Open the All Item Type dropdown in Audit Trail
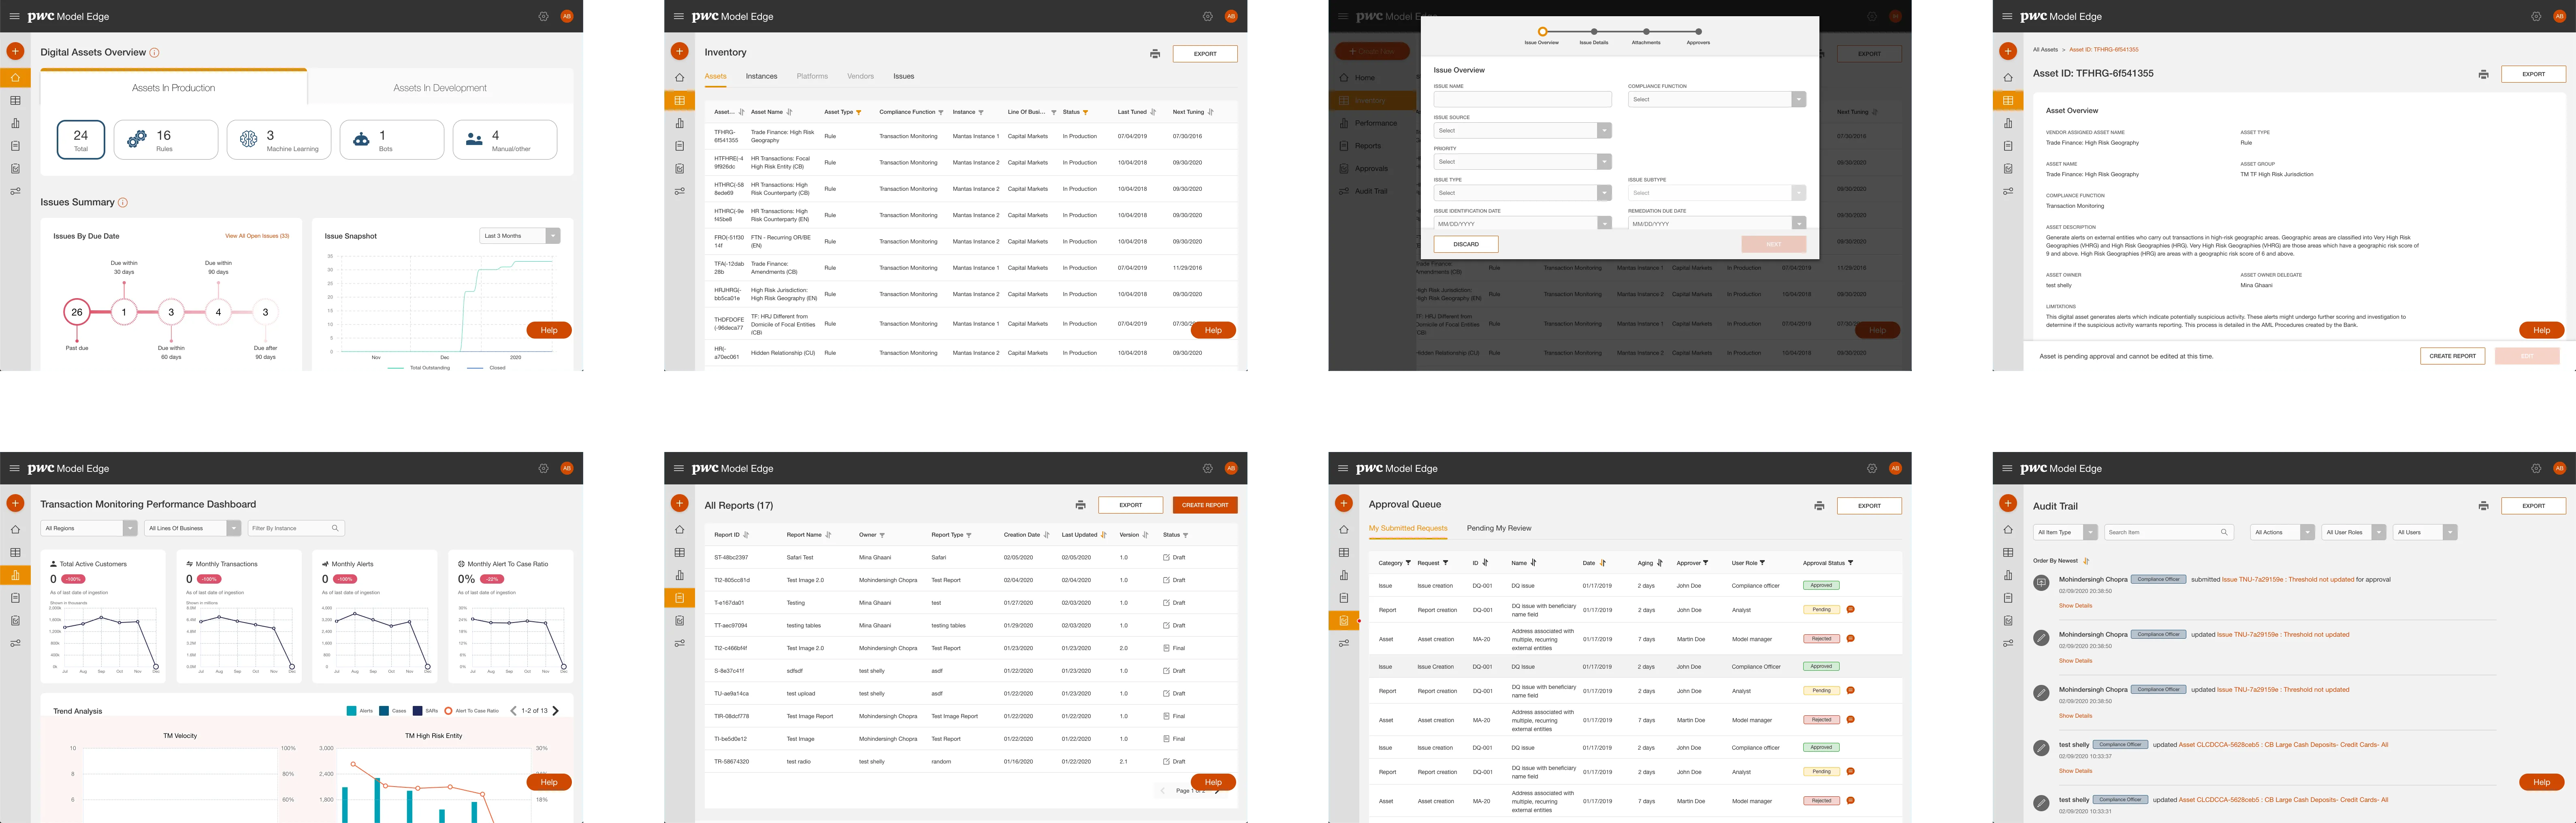 click(x=2065, y=532)
